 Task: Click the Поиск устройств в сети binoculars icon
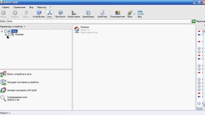click(x=3, y=74)
